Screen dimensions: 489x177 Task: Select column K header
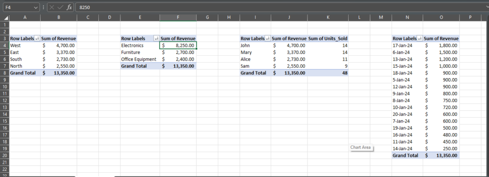[328, 18]
